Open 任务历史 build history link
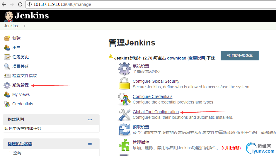This screenshot has width=276, height=156. point(21,57)
